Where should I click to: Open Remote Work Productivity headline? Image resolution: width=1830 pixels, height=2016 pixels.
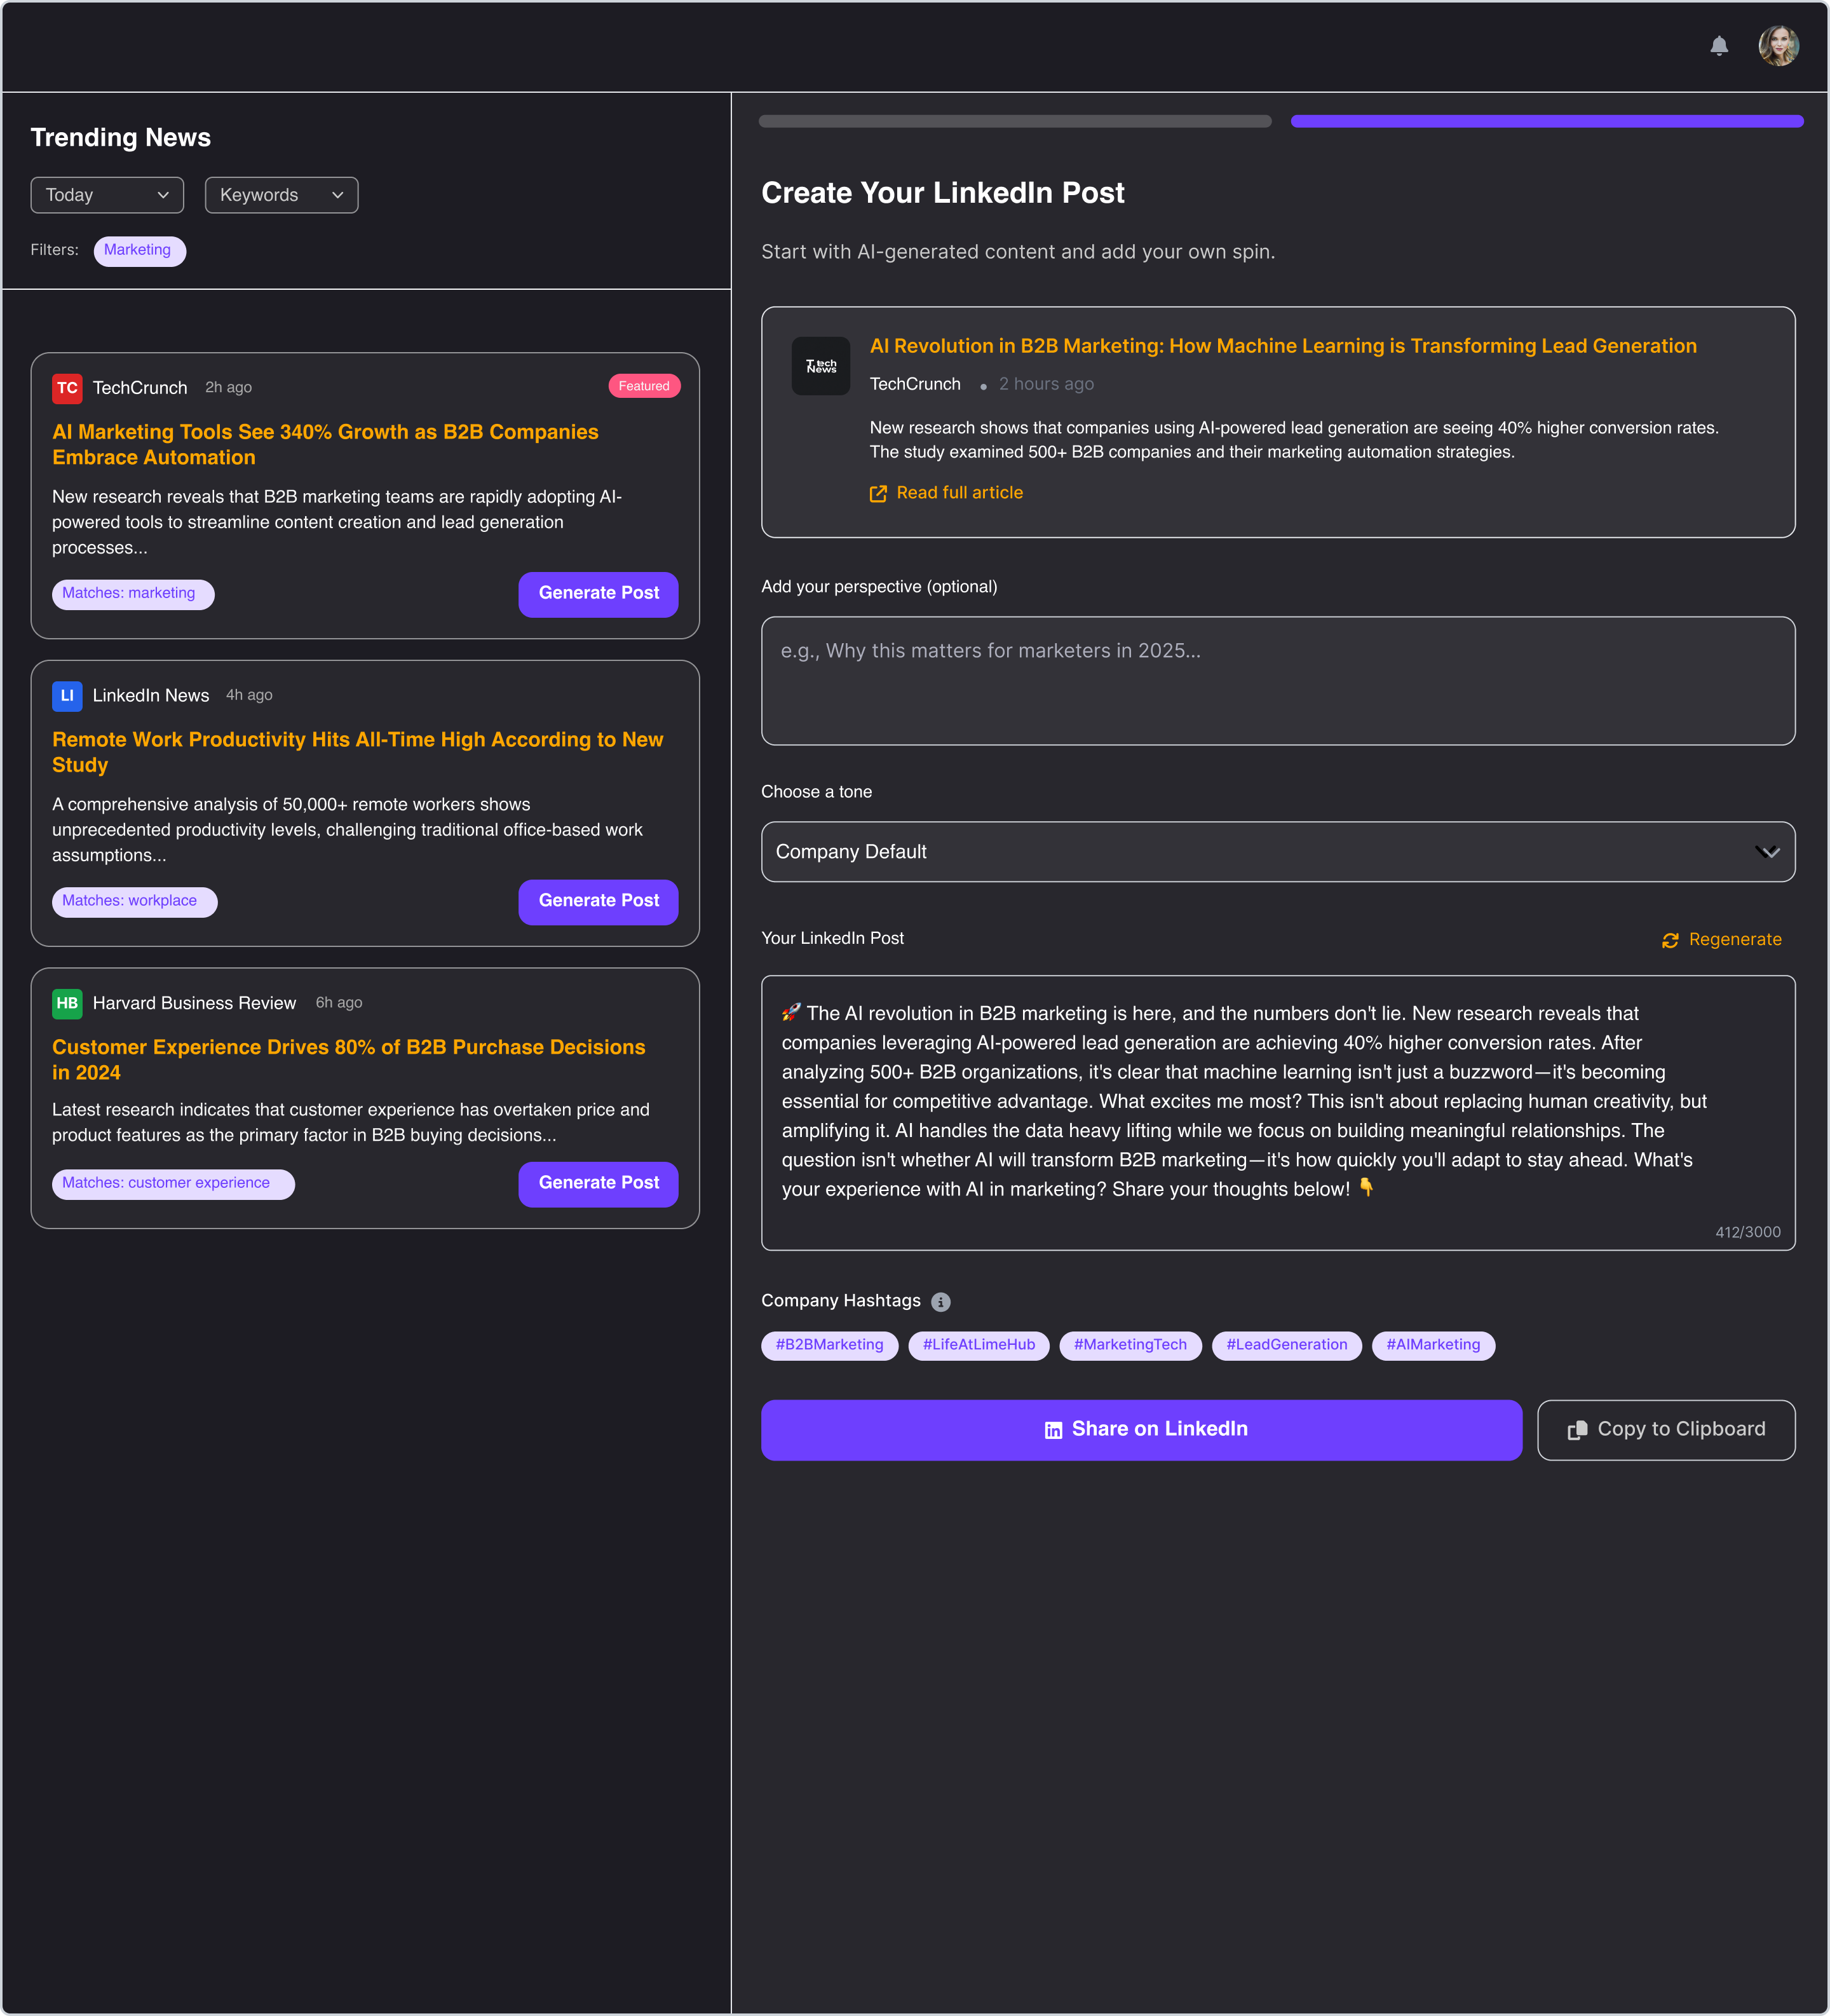[x=358, y=752]
